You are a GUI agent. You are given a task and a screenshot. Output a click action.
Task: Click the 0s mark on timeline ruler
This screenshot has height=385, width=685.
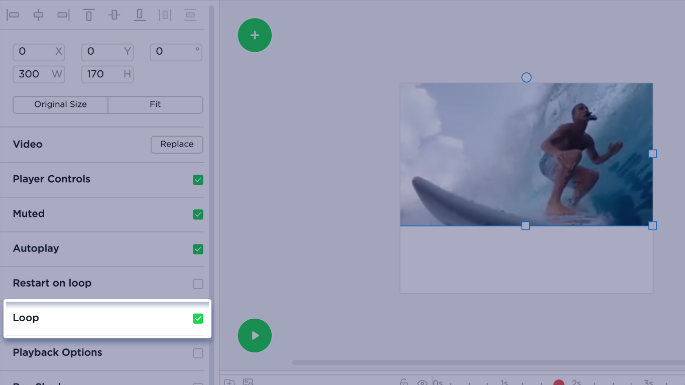click(438, 382)
